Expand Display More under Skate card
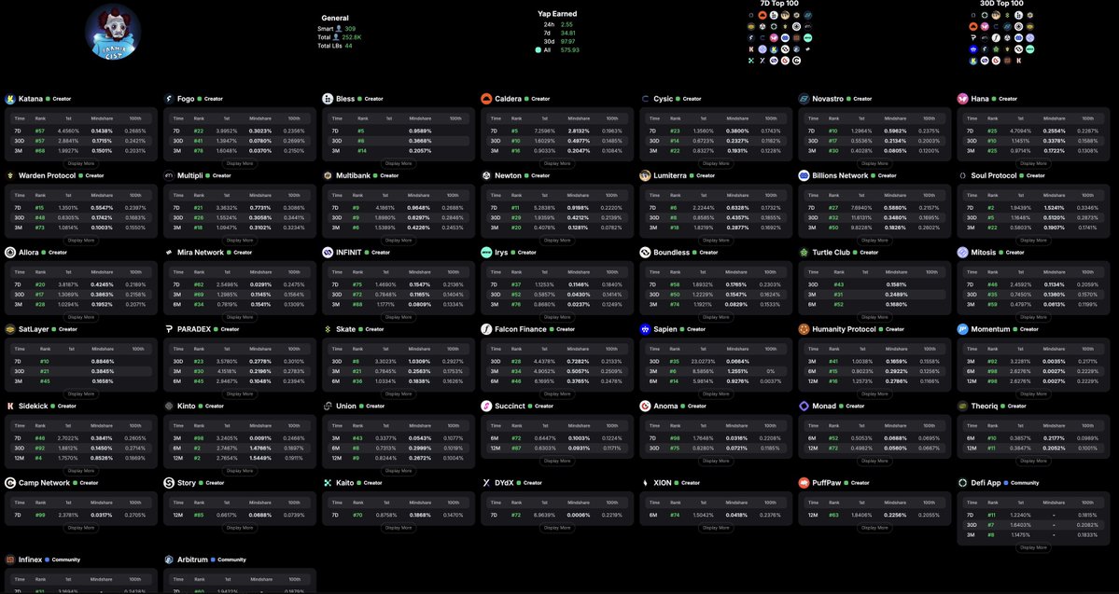Image resolution: width=1119 pixels, height=594 pixels. coord(399,394)
